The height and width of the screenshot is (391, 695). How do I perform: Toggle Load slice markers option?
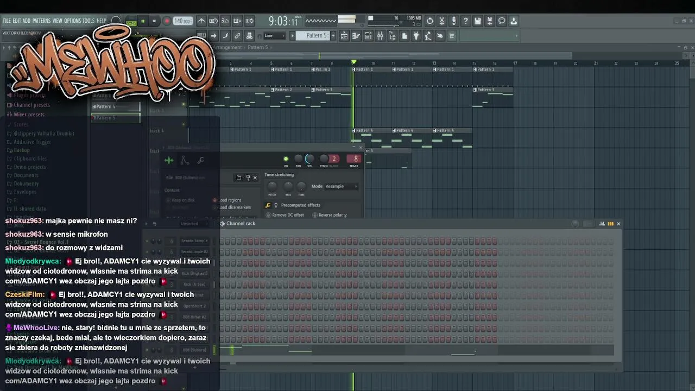pos(232,207)
